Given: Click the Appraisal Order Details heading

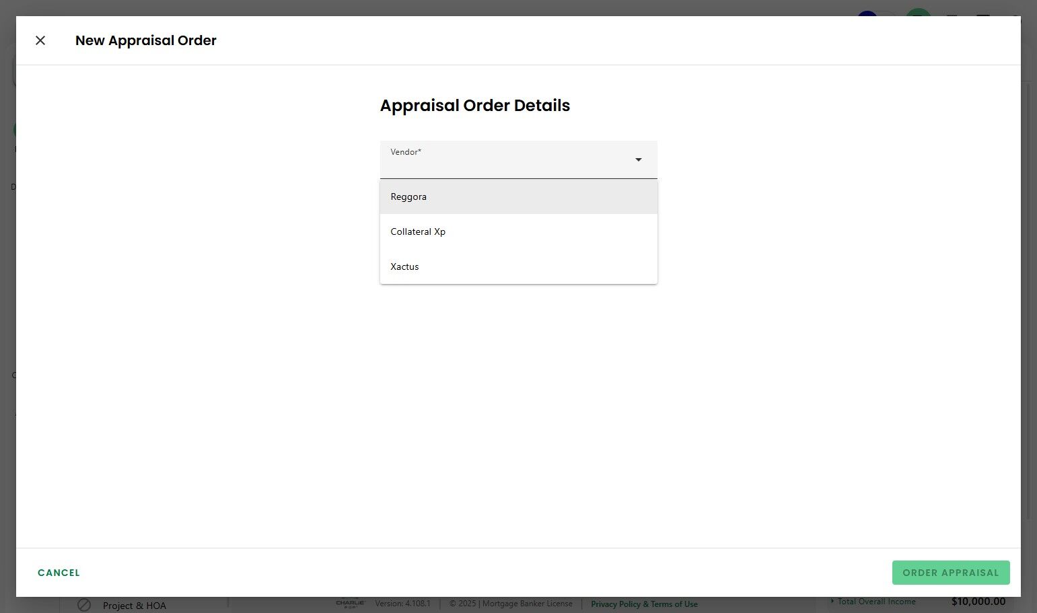Looking at the screenshot, I should [x=475, y=106].
